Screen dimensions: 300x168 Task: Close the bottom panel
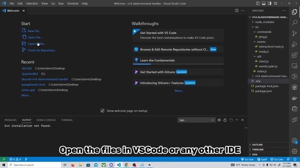(x=242, y=120)
